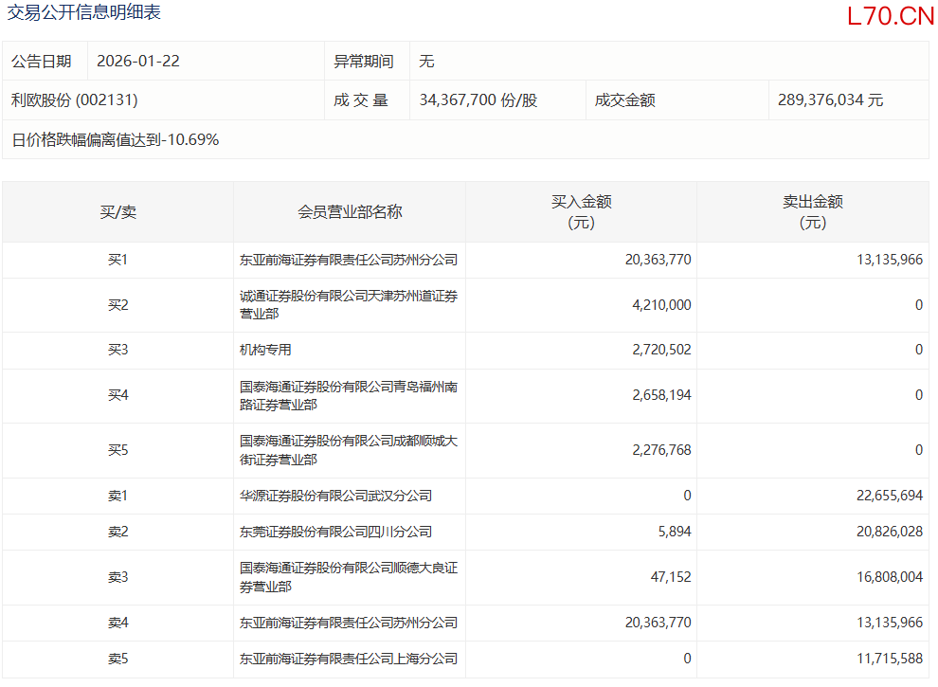This screenshot has height=687, width=938.
Task: Open 国泰海通证券成都顺城大街证券营业部 entry
Action: [x=349, y=450]
